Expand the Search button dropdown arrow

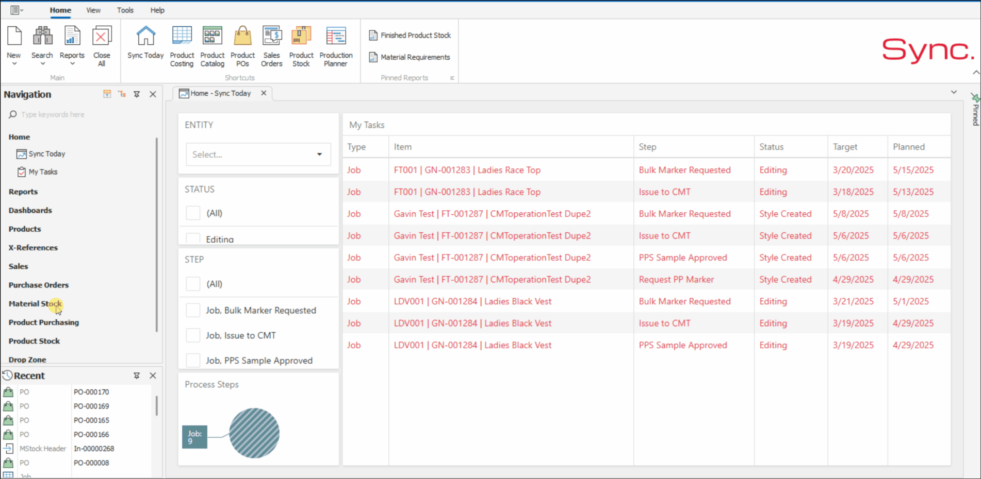tap(42, 64)
